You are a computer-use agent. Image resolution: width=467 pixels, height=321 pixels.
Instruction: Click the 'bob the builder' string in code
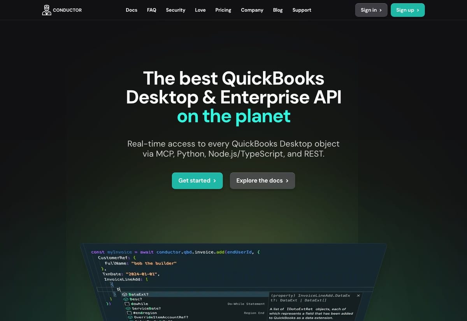coord(154,263)
